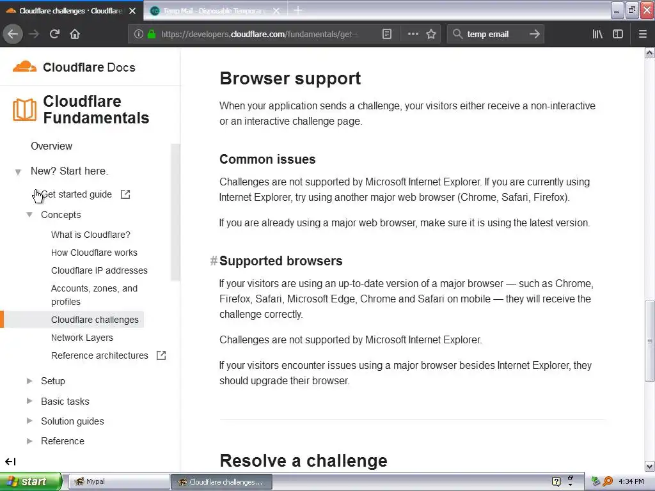Open the browser home page
Screen dimensions: 655x491
pyautogui.click(x=75, y=34)
